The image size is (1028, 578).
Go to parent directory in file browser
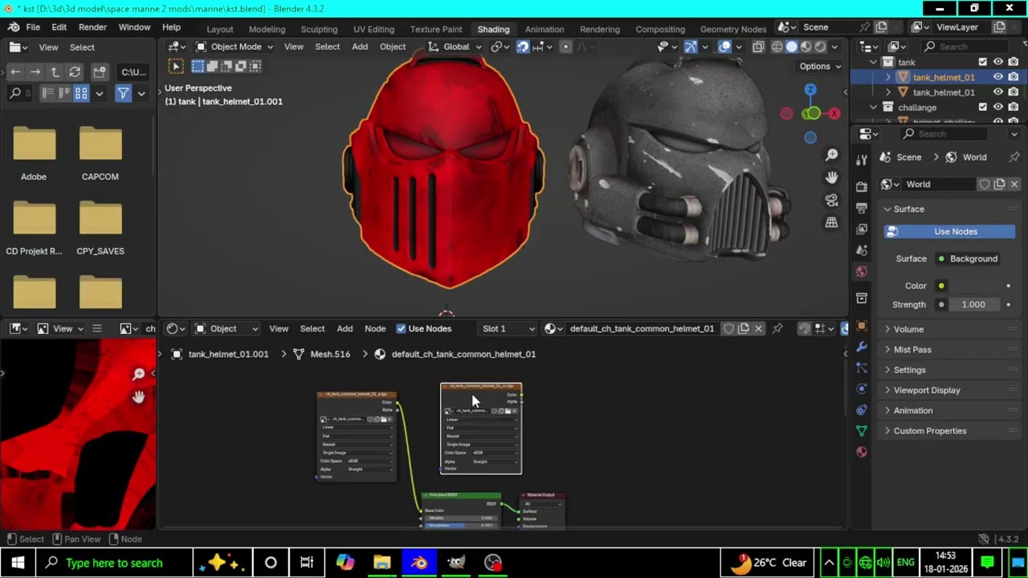(55, 72)
